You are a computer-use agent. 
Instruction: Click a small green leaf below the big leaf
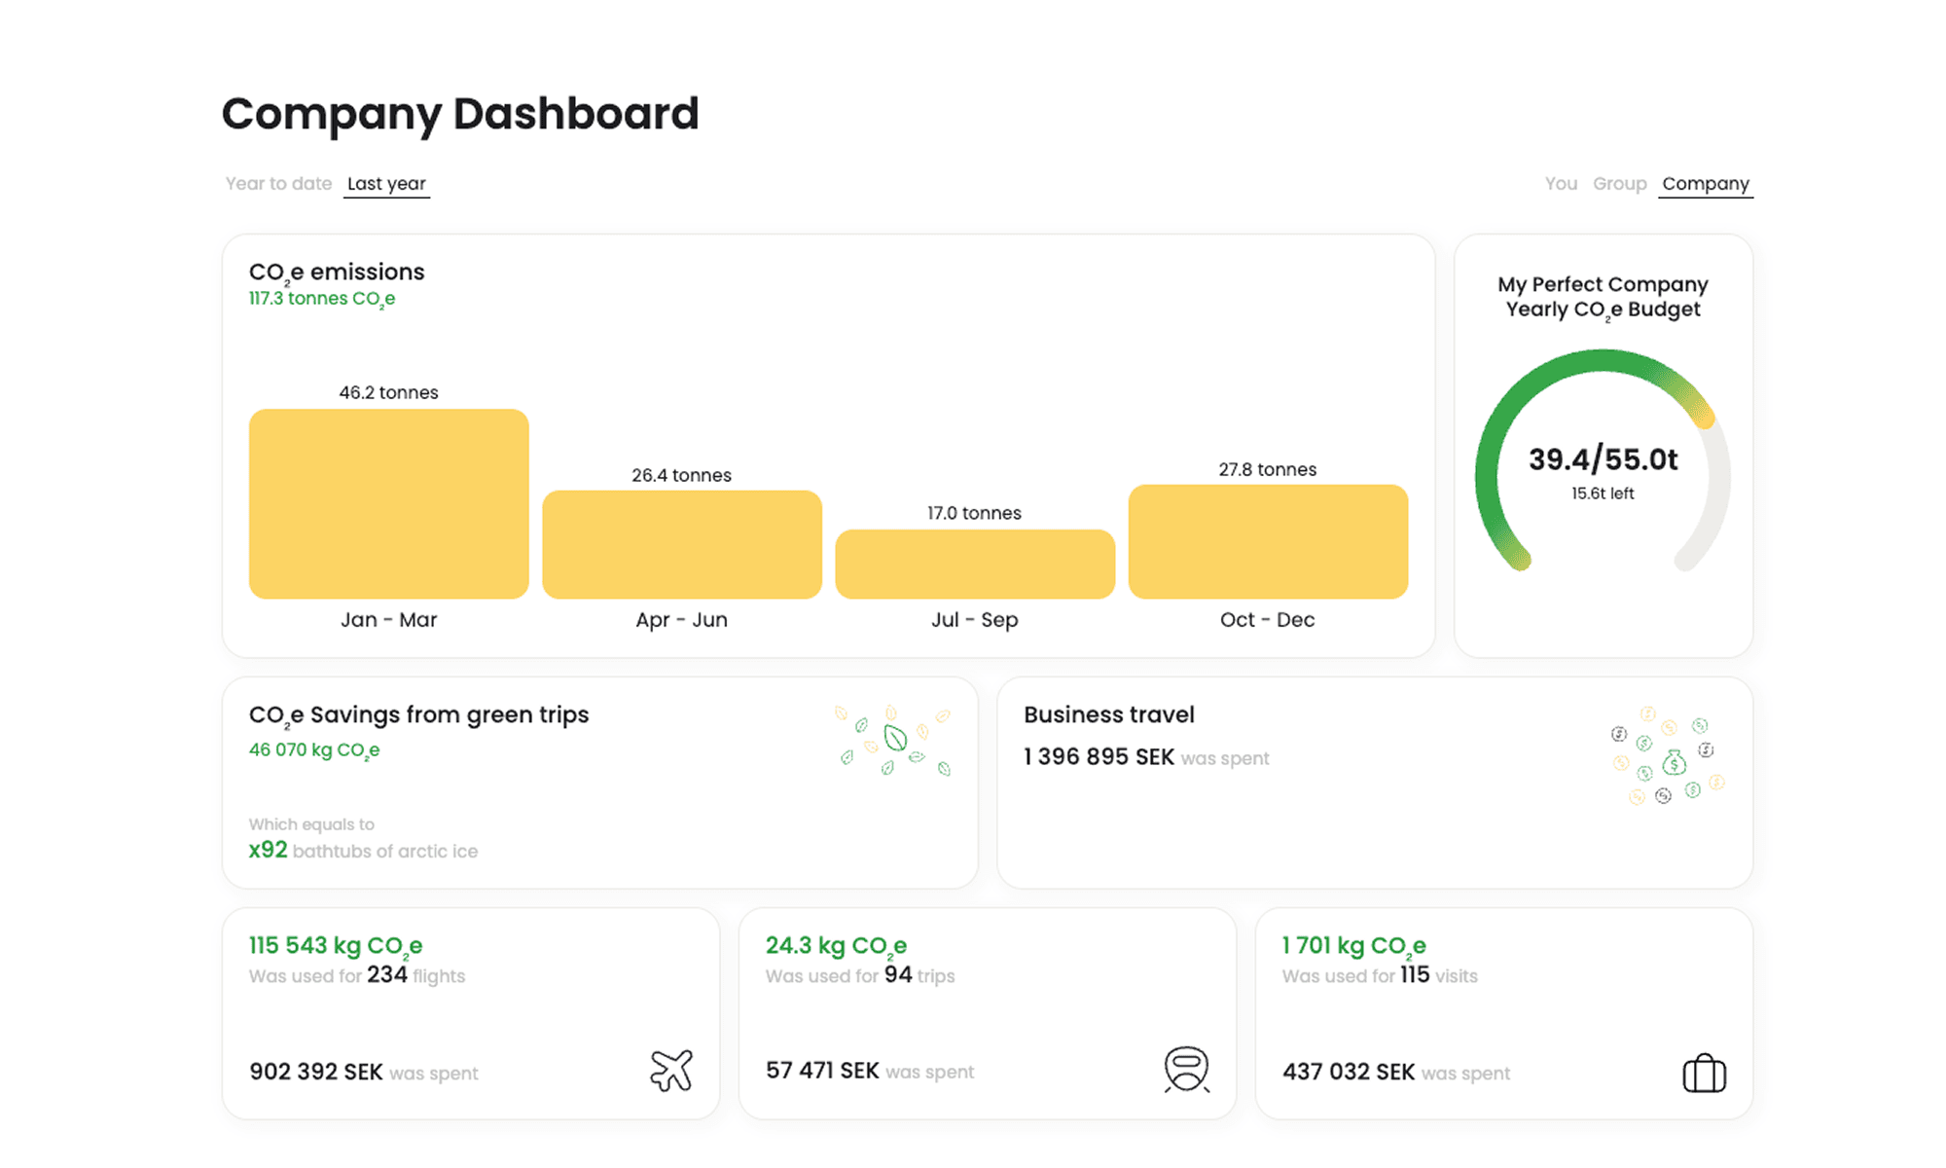[887, 768]
